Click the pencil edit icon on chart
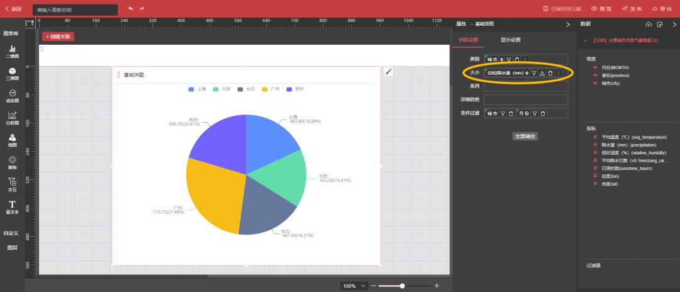Image resolution: width=680 pixels, height=292 pixels. 388,72
